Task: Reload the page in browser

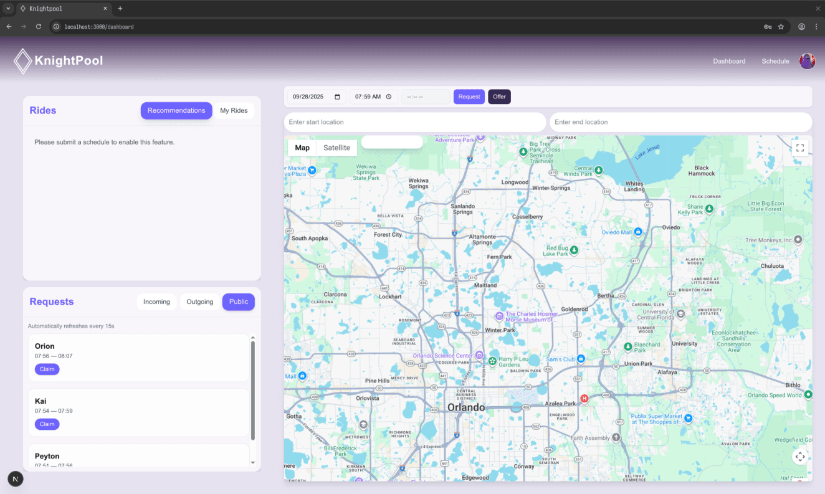Action: point(39,27)
